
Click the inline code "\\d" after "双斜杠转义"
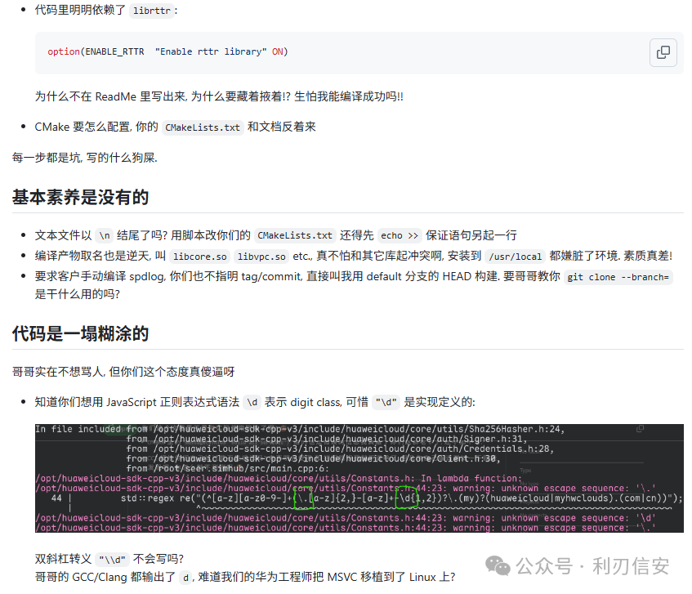(x=112, y=560)
